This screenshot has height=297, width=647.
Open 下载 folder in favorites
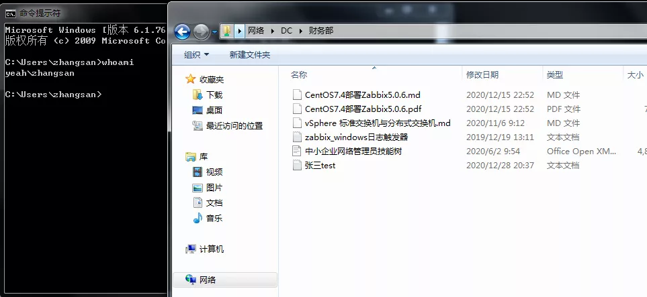[x=214, y=95]
